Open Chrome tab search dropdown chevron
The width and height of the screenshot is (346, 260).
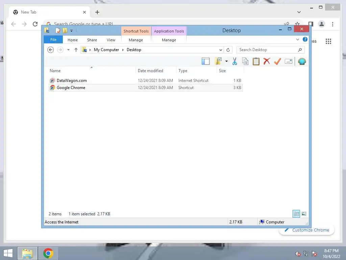point(299,12)
